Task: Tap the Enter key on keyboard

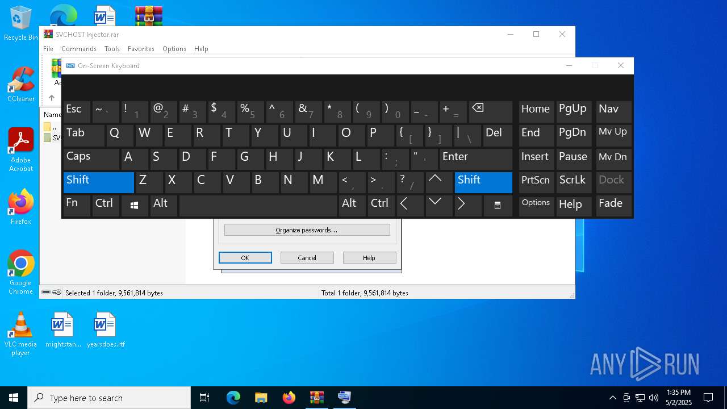Action: pos(476,159)
